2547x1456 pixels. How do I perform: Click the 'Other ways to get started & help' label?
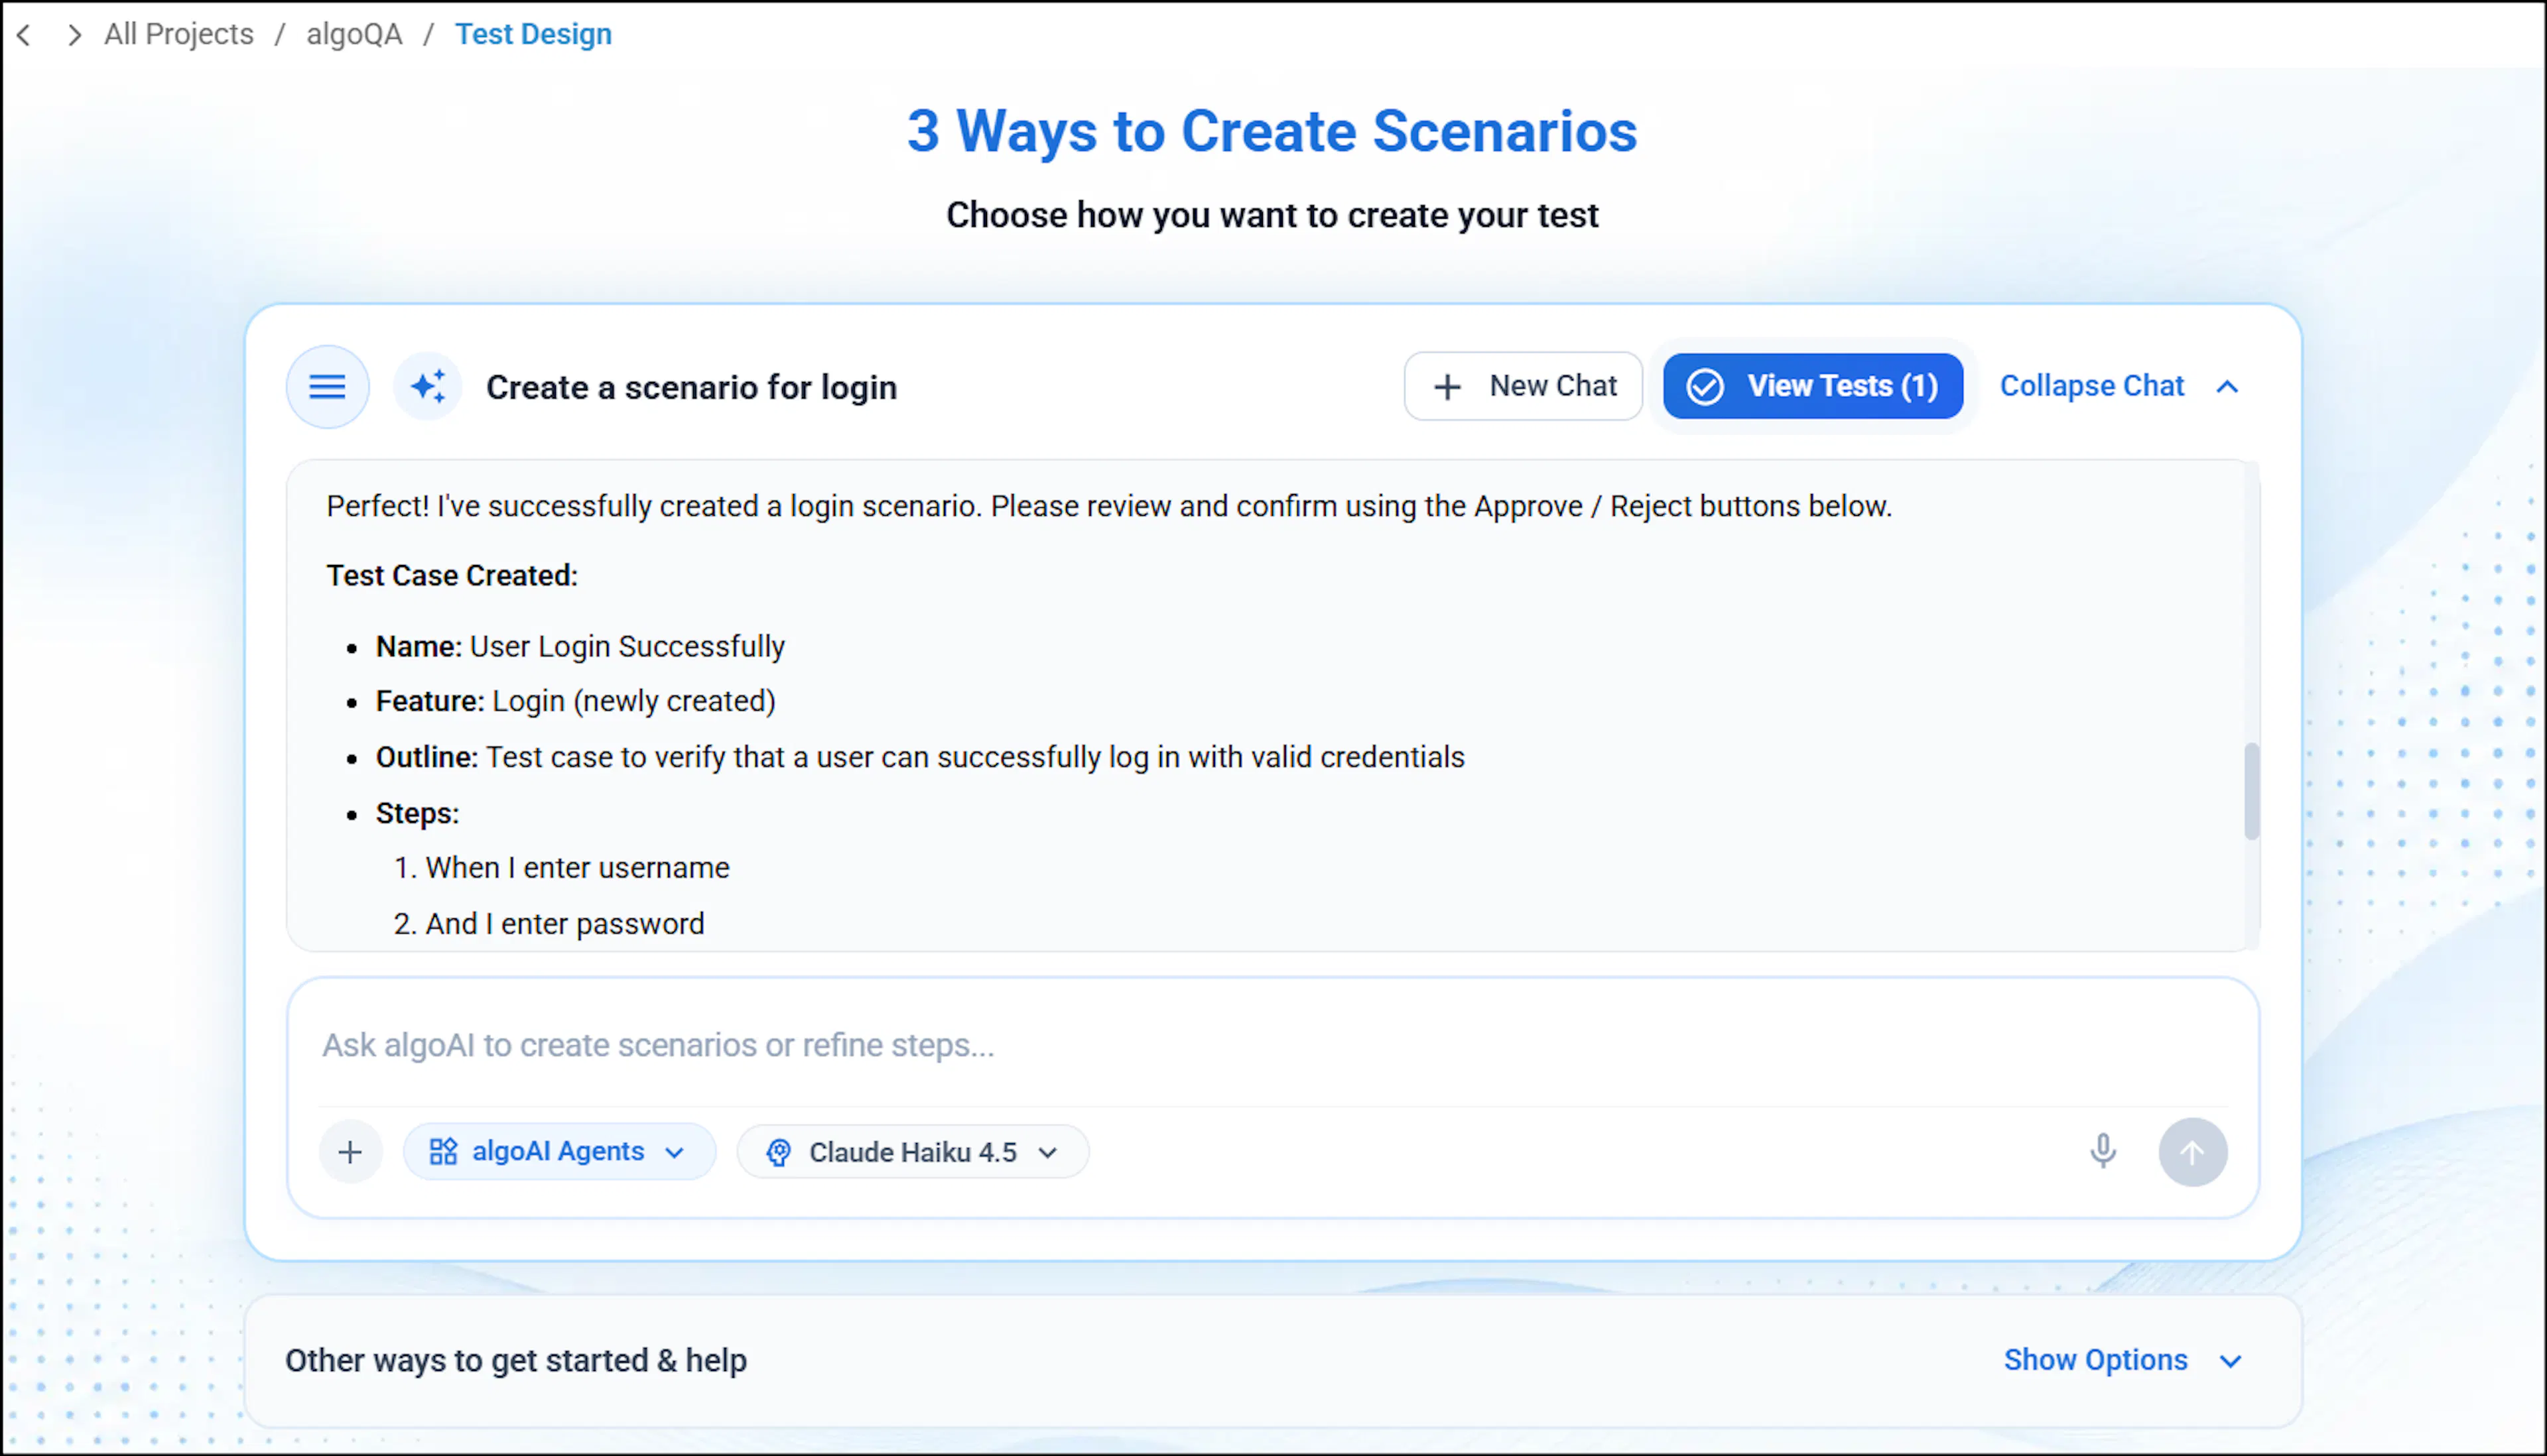pos(516,1360)
